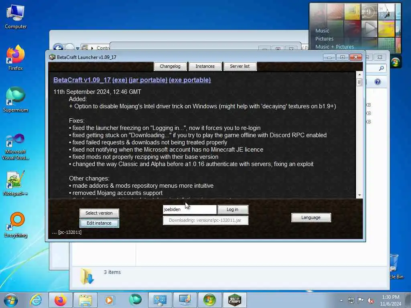411x308 pixels.
Task: Click the BetaCraft Launcher title bar icon
Action: tap(52, 57)
